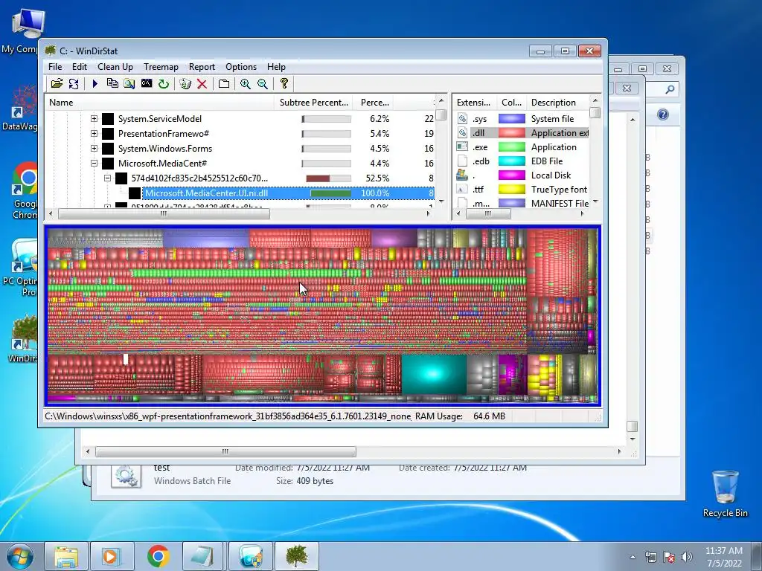The width and height of the screenshot is (762, 571).
Task: Click the .sys file type icon
Action: click(x=462, y=118)
